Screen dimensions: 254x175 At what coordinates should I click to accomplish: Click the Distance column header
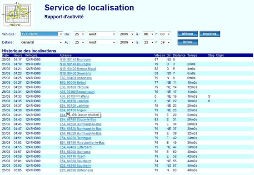click(179, 55)
